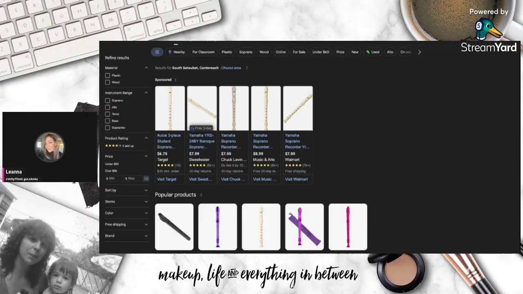Open the all filters icon chip
523x294 pixels.
157,52
